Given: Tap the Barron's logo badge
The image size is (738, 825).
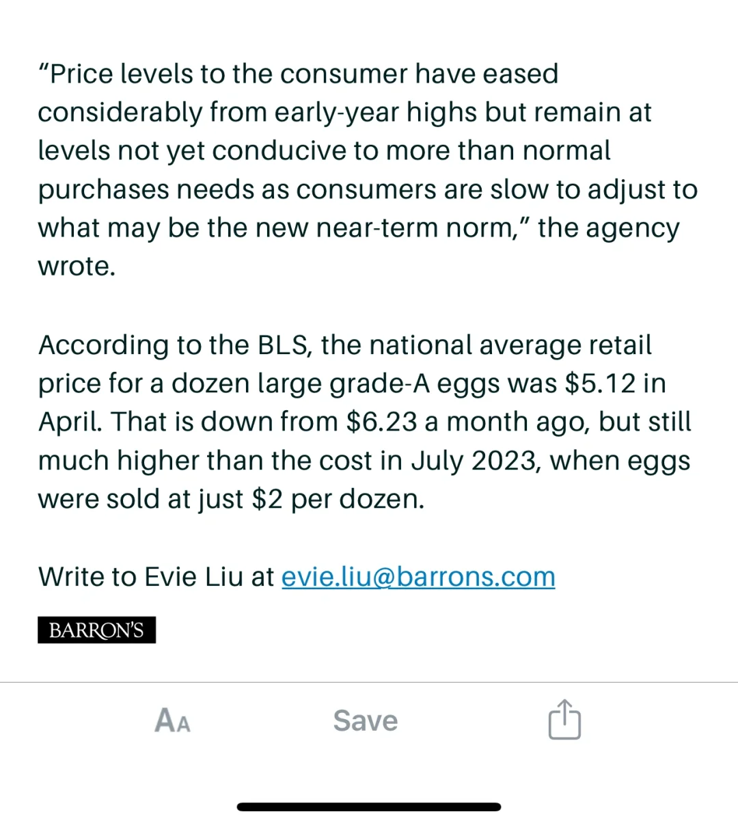Looking at the screenshot, I should point(96,630).
